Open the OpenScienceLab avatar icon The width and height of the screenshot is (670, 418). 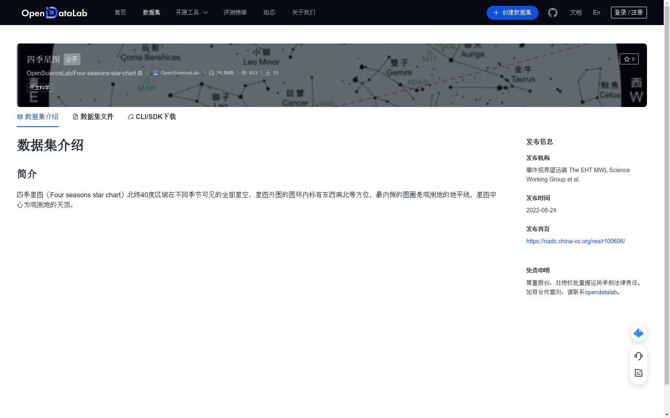tap(155, 73)
